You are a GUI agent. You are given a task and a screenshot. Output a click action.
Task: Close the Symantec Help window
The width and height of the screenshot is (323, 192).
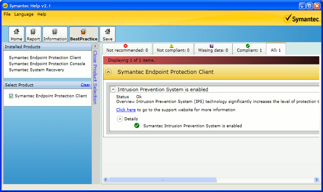pyautogui.click(x=317, y=6)
